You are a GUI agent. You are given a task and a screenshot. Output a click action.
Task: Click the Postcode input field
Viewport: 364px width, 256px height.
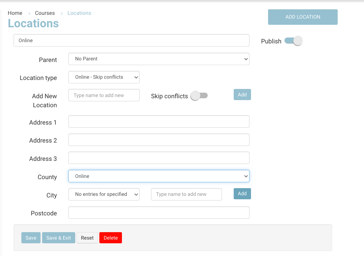pyautogui.click(x=159, y=213)
